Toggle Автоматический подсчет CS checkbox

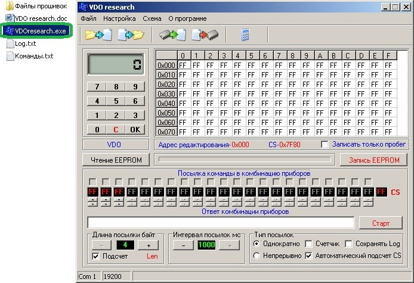[x=308, y=256]
